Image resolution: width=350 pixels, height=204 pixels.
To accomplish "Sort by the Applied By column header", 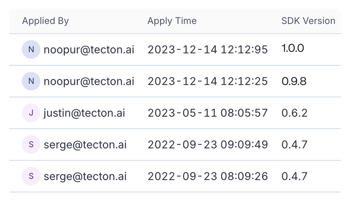I will pos(45,21).
